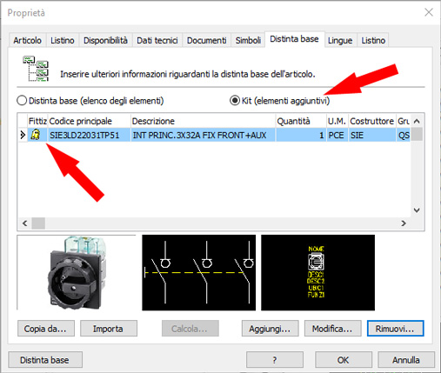Open the Simboli tab
This screenshot has width=441, height=373.
coord(248,40)
